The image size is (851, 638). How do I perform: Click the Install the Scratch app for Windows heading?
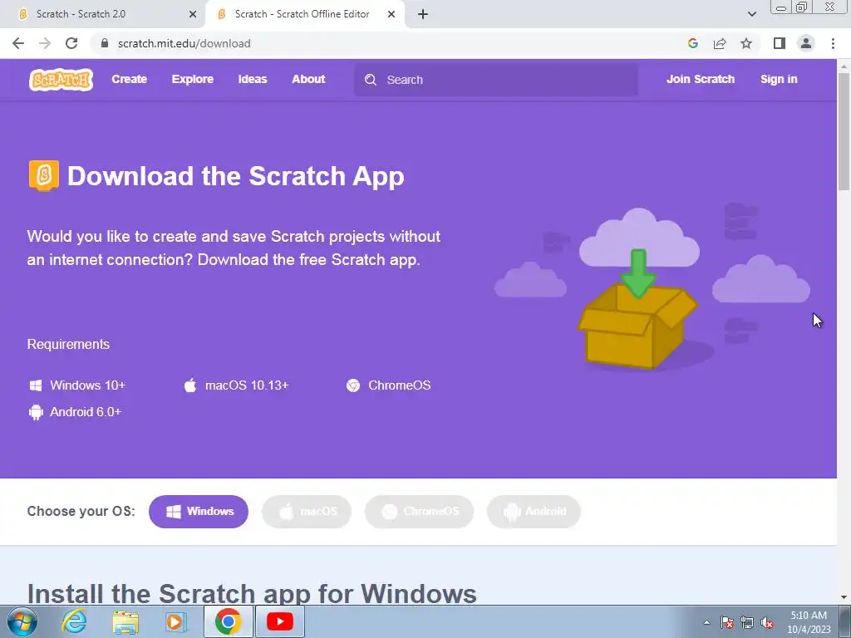coord(252,593)
